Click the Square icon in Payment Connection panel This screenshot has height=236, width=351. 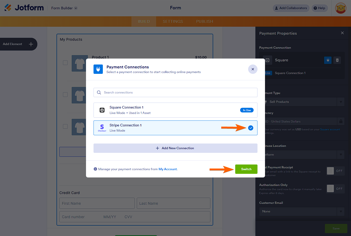pos(268,60)
